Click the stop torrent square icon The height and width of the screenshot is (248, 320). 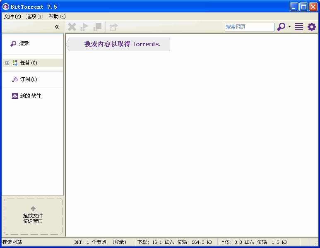click(98, 27)
